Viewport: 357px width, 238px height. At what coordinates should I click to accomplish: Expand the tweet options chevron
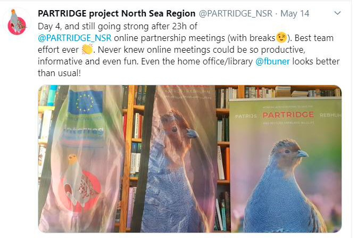[337, 13]
